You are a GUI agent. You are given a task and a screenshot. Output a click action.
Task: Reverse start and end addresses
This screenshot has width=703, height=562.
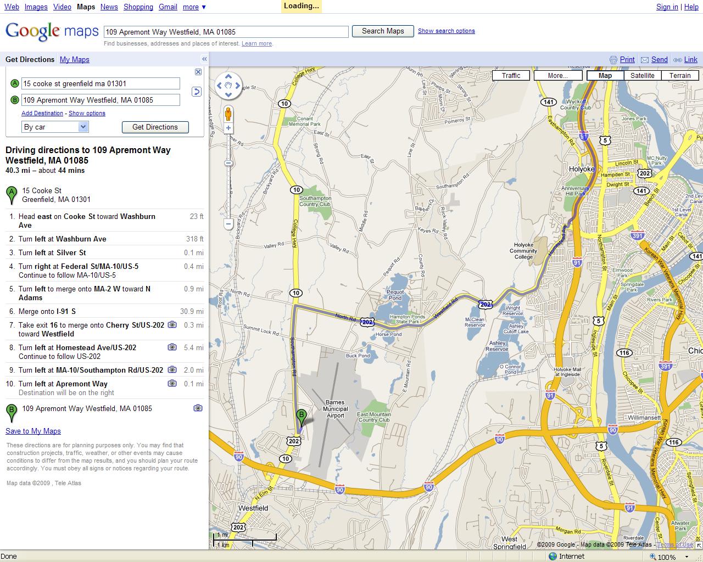click(x=197, y=92)
